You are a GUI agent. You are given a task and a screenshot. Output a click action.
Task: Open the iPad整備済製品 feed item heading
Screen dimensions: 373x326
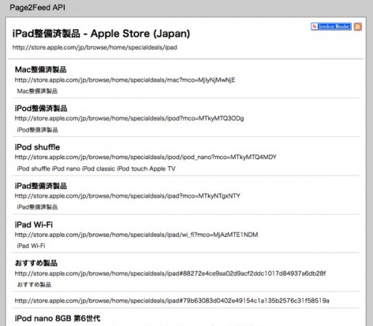click(41, 185)
